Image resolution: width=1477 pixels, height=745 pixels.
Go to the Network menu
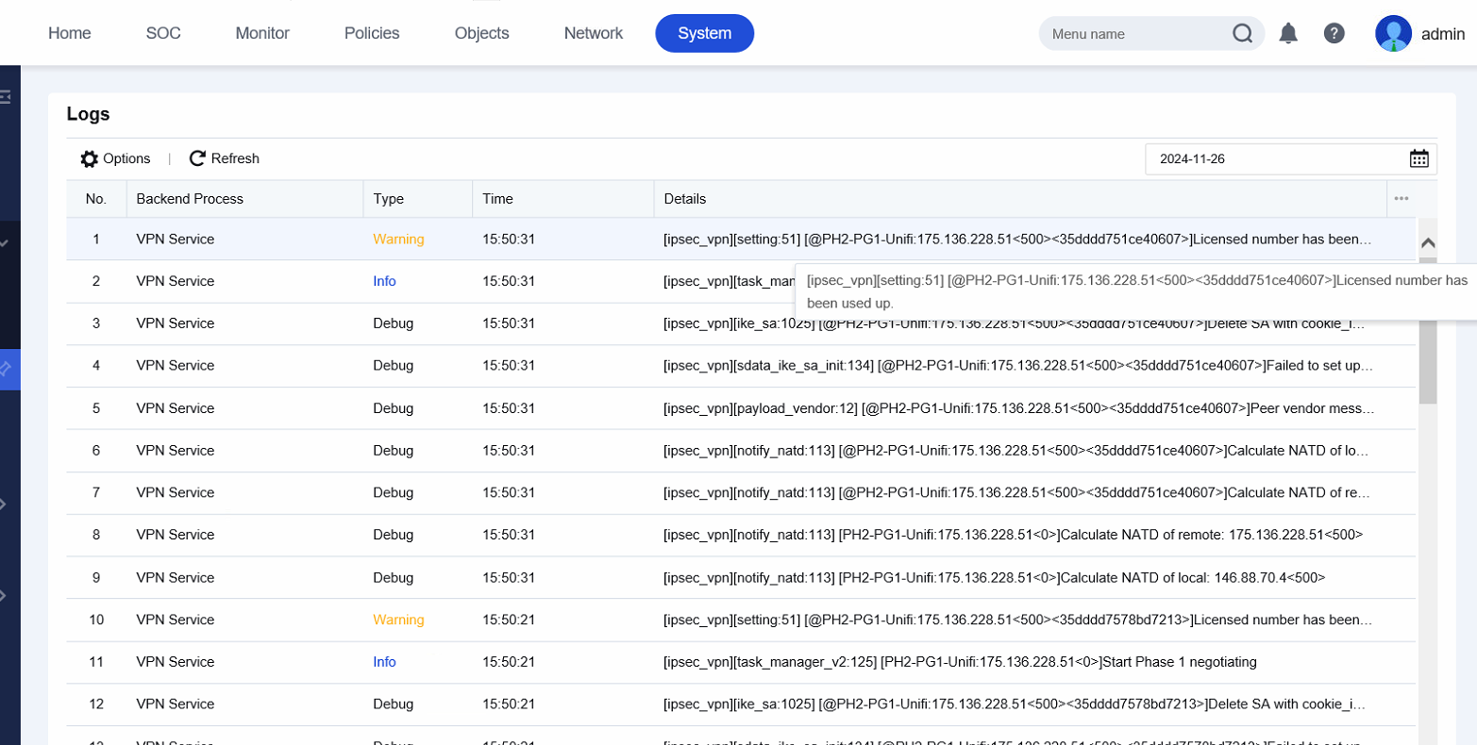593,33
